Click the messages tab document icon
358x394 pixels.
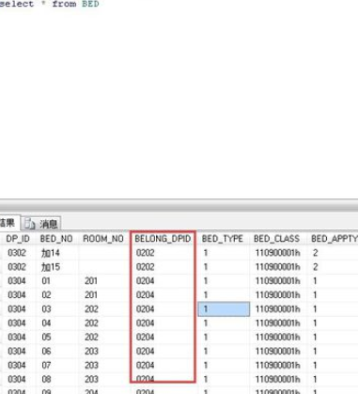[30, 224]
